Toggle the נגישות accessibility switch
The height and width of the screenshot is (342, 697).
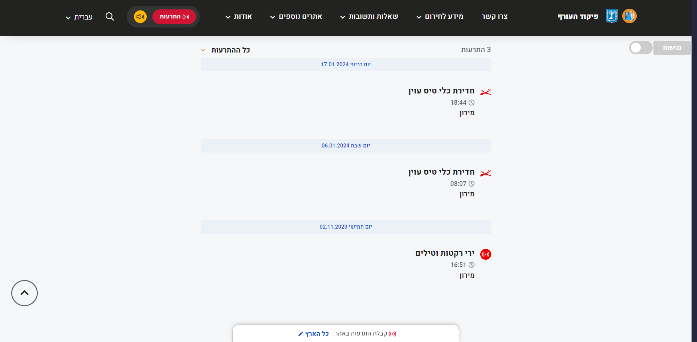pyautogui.click(x=641, y=48)
